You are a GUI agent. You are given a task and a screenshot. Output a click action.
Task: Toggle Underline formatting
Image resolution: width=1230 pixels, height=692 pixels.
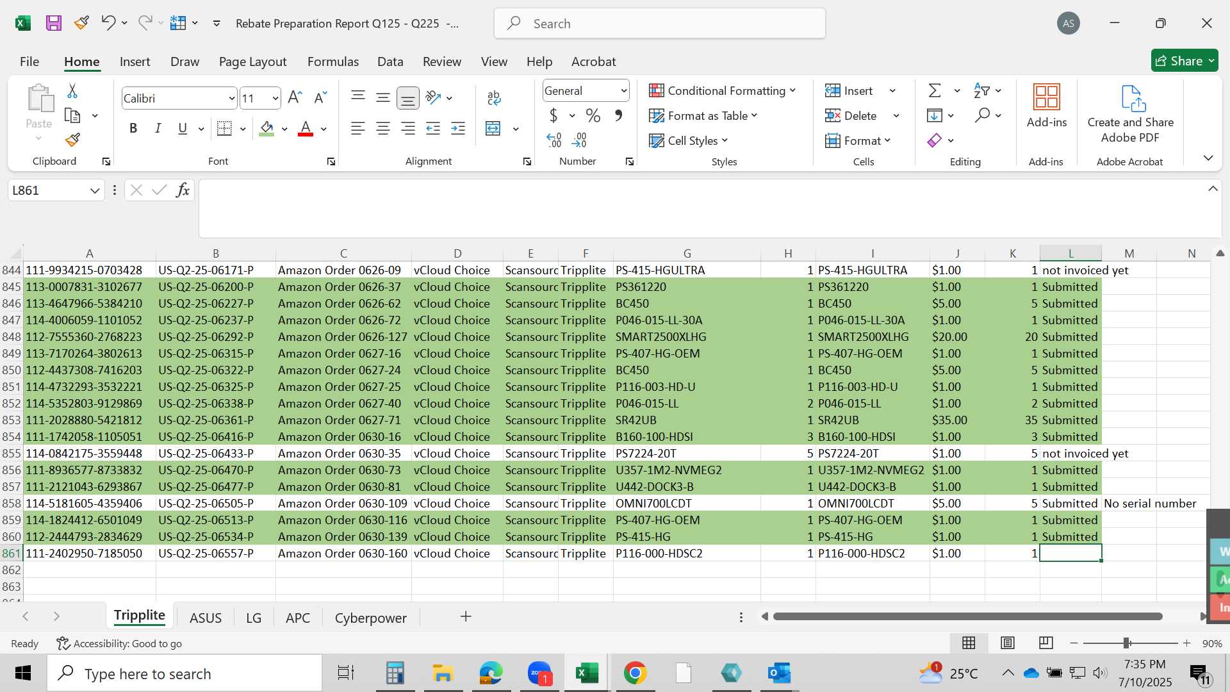tap(183, 128)
